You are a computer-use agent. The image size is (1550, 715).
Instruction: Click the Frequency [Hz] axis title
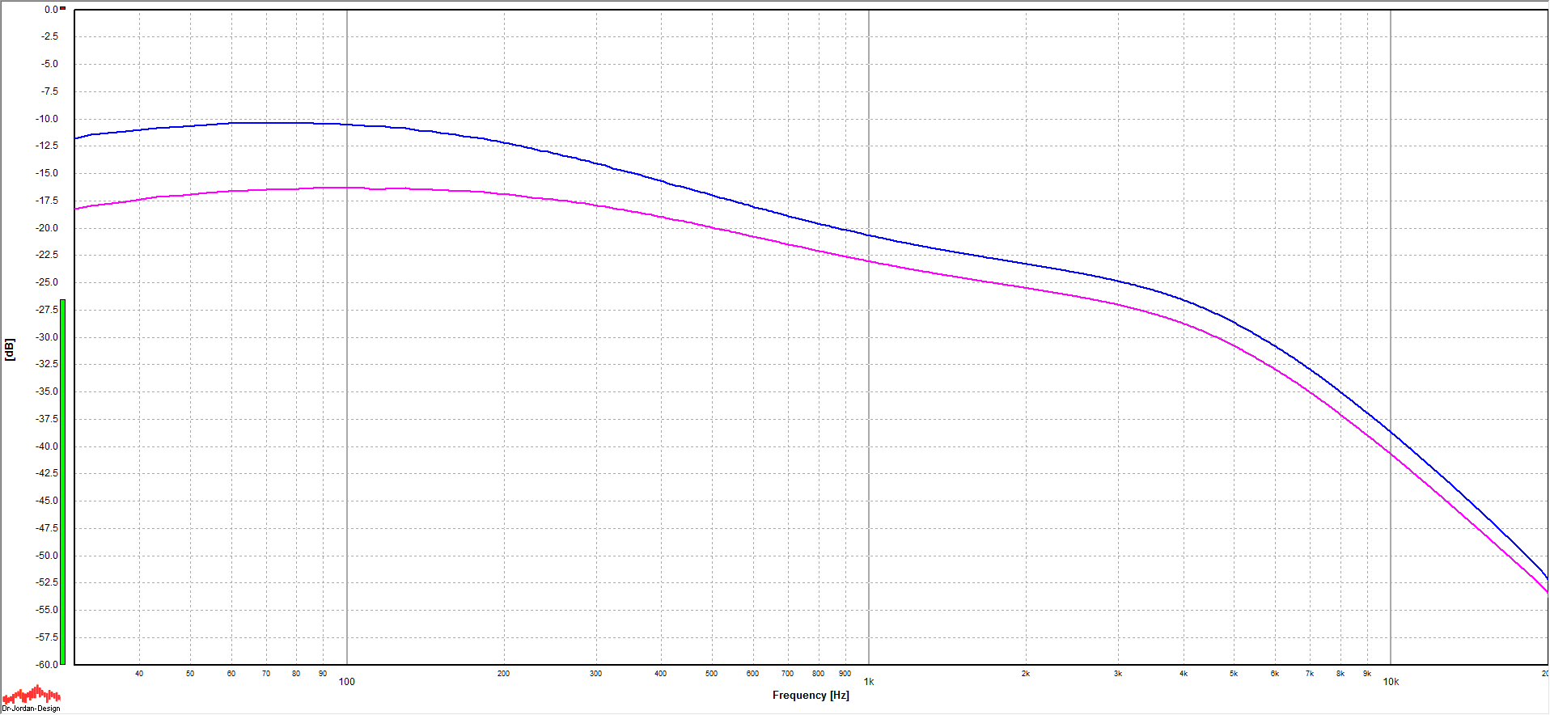811,696
